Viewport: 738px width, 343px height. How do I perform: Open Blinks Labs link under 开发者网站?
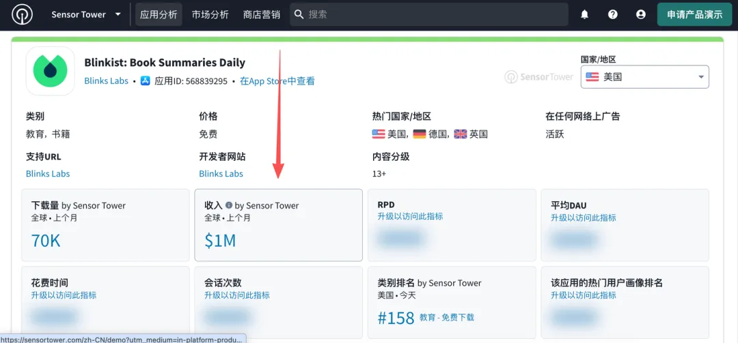[221, 173]
